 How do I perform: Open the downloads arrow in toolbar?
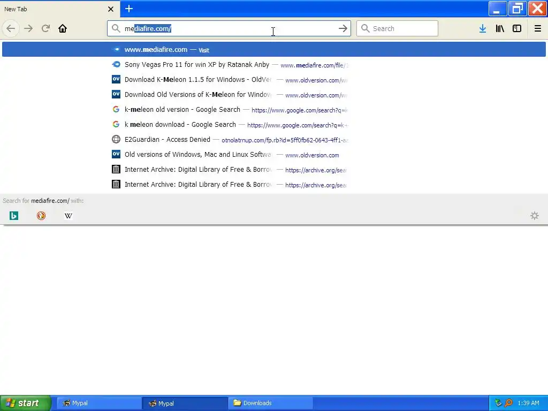[483, 28]
